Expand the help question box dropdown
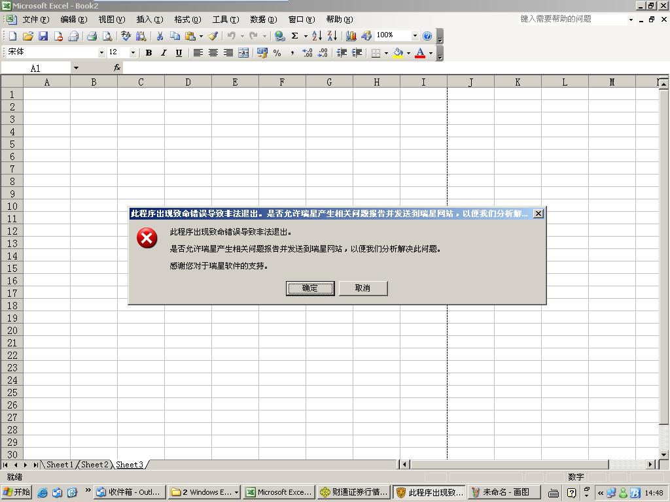This screenshot has width=670, height=502. pos(631,20)
